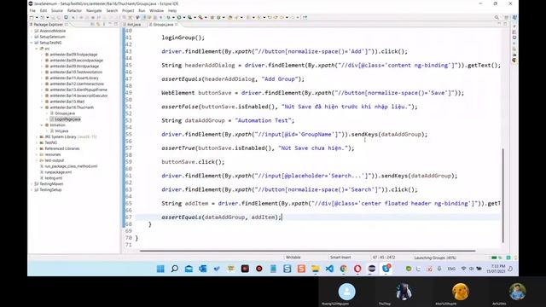
Task: Open Package Explorer view menu
Action: 104,25
